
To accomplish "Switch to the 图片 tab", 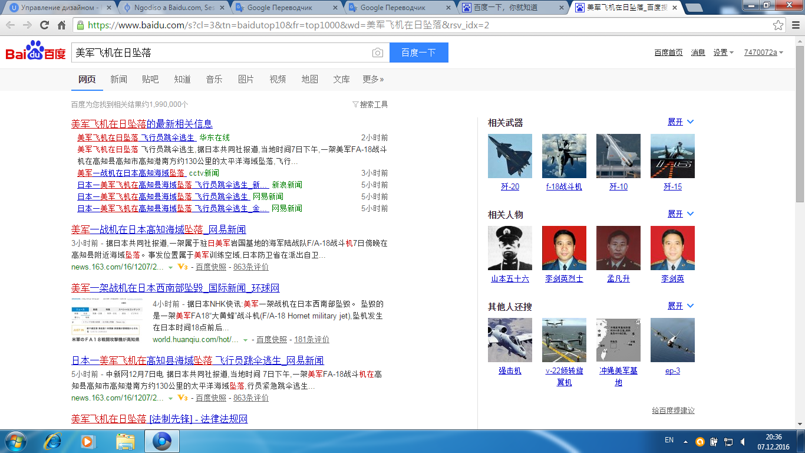I will point(246,79).
